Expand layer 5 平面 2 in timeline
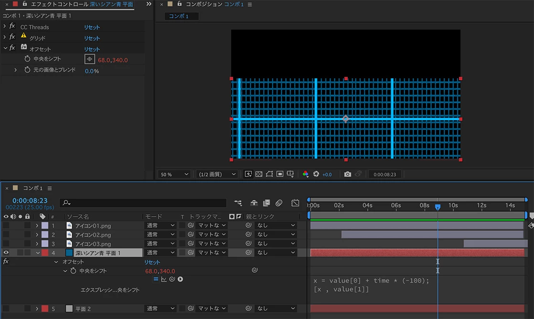 (37, 308)
